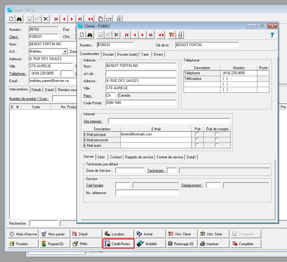Click into Recherche field in Appel window
Viewport: 287px width, 262px height.
click(x=43, y=223)
